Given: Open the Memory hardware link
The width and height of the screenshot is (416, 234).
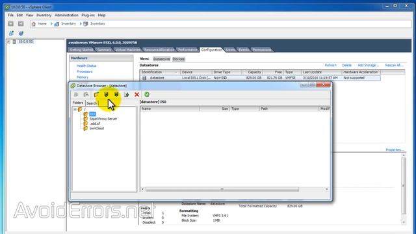Looking at the screenshot, I should (83, 77).
